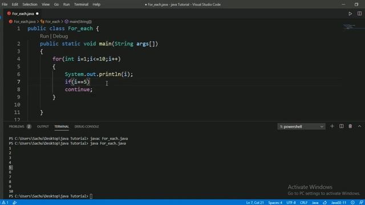Click main(String[]) breadcrumb item

point(80,22)
